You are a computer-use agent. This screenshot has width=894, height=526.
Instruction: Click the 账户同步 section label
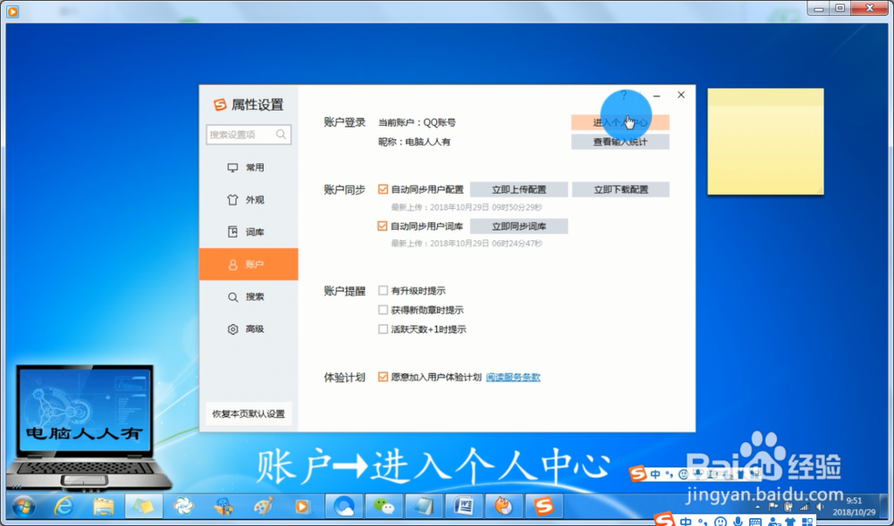pyautogui.click(x=344, y=189)
